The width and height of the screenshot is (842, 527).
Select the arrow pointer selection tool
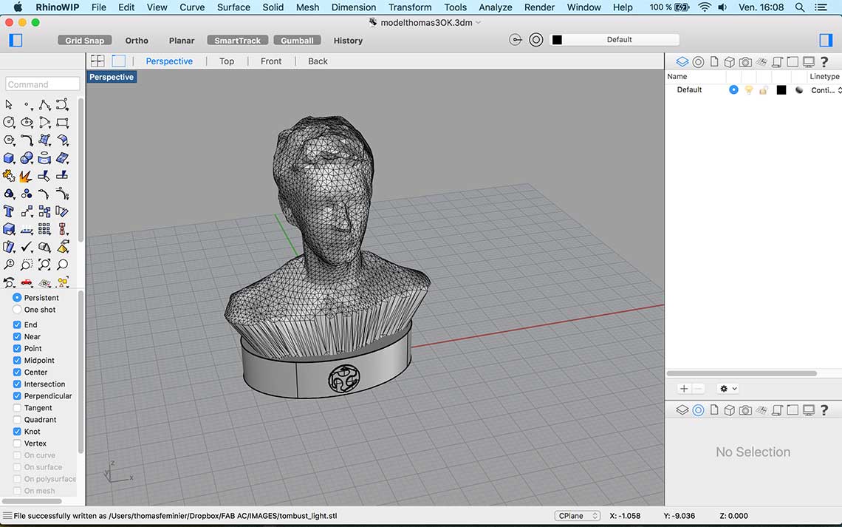pos(9,104)
